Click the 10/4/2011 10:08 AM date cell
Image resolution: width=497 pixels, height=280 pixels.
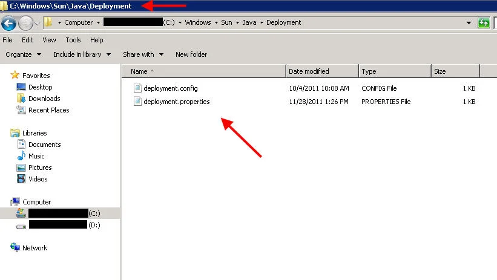point(319,88)
